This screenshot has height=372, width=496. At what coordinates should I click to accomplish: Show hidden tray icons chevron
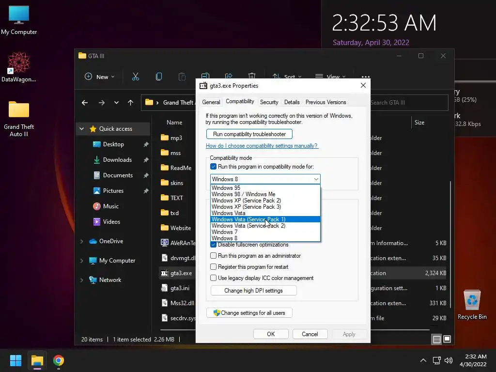coord(423,360)
